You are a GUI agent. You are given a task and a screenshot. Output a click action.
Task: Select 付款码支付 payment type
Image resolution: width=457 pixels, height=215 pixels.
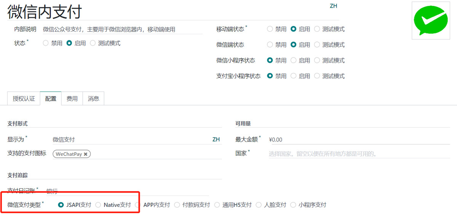(177, 205)
